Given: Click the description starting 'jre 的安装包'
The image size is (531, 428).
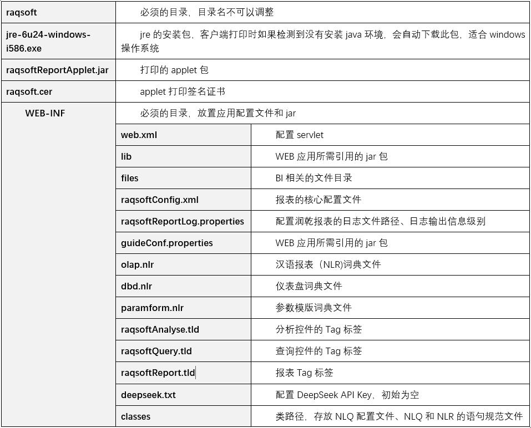Looking at the screenshot, I should [323, 41].
